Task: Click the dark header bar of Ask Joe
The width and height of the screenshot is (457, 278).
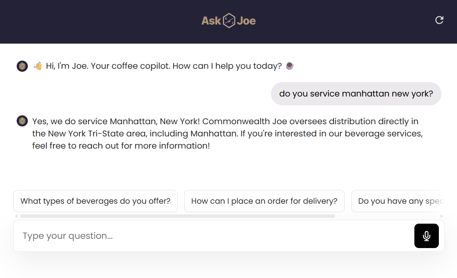Action: pyautogui.click(x=111, y=21)
